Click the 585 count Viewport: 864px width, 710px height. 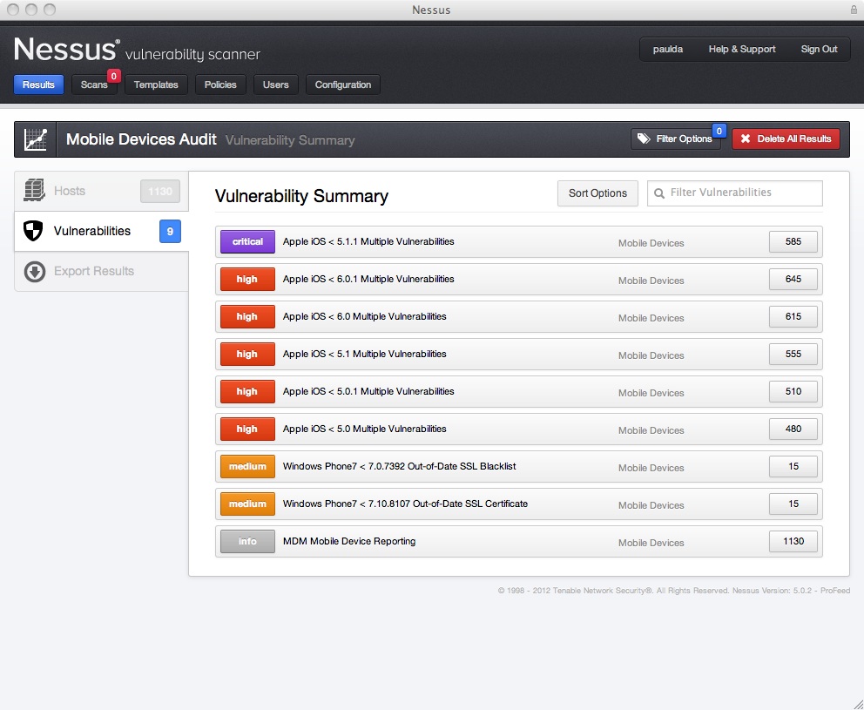pos(793,241)
